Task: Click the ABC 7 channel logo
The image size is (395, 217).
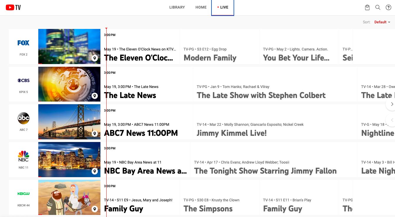Action: pos(24,118)
